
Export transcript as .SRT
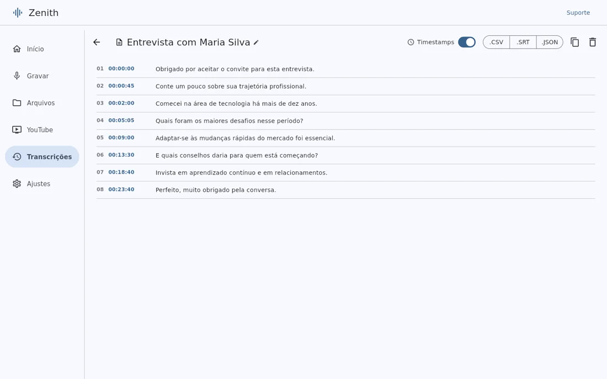pyautogui.click(x=523, y=42)
